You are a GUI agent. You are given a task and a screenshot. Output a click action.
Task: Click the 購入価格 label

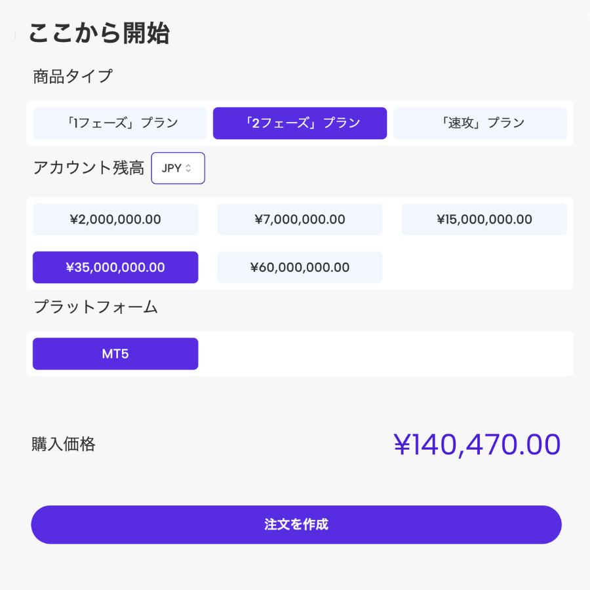tap(64, 444)
